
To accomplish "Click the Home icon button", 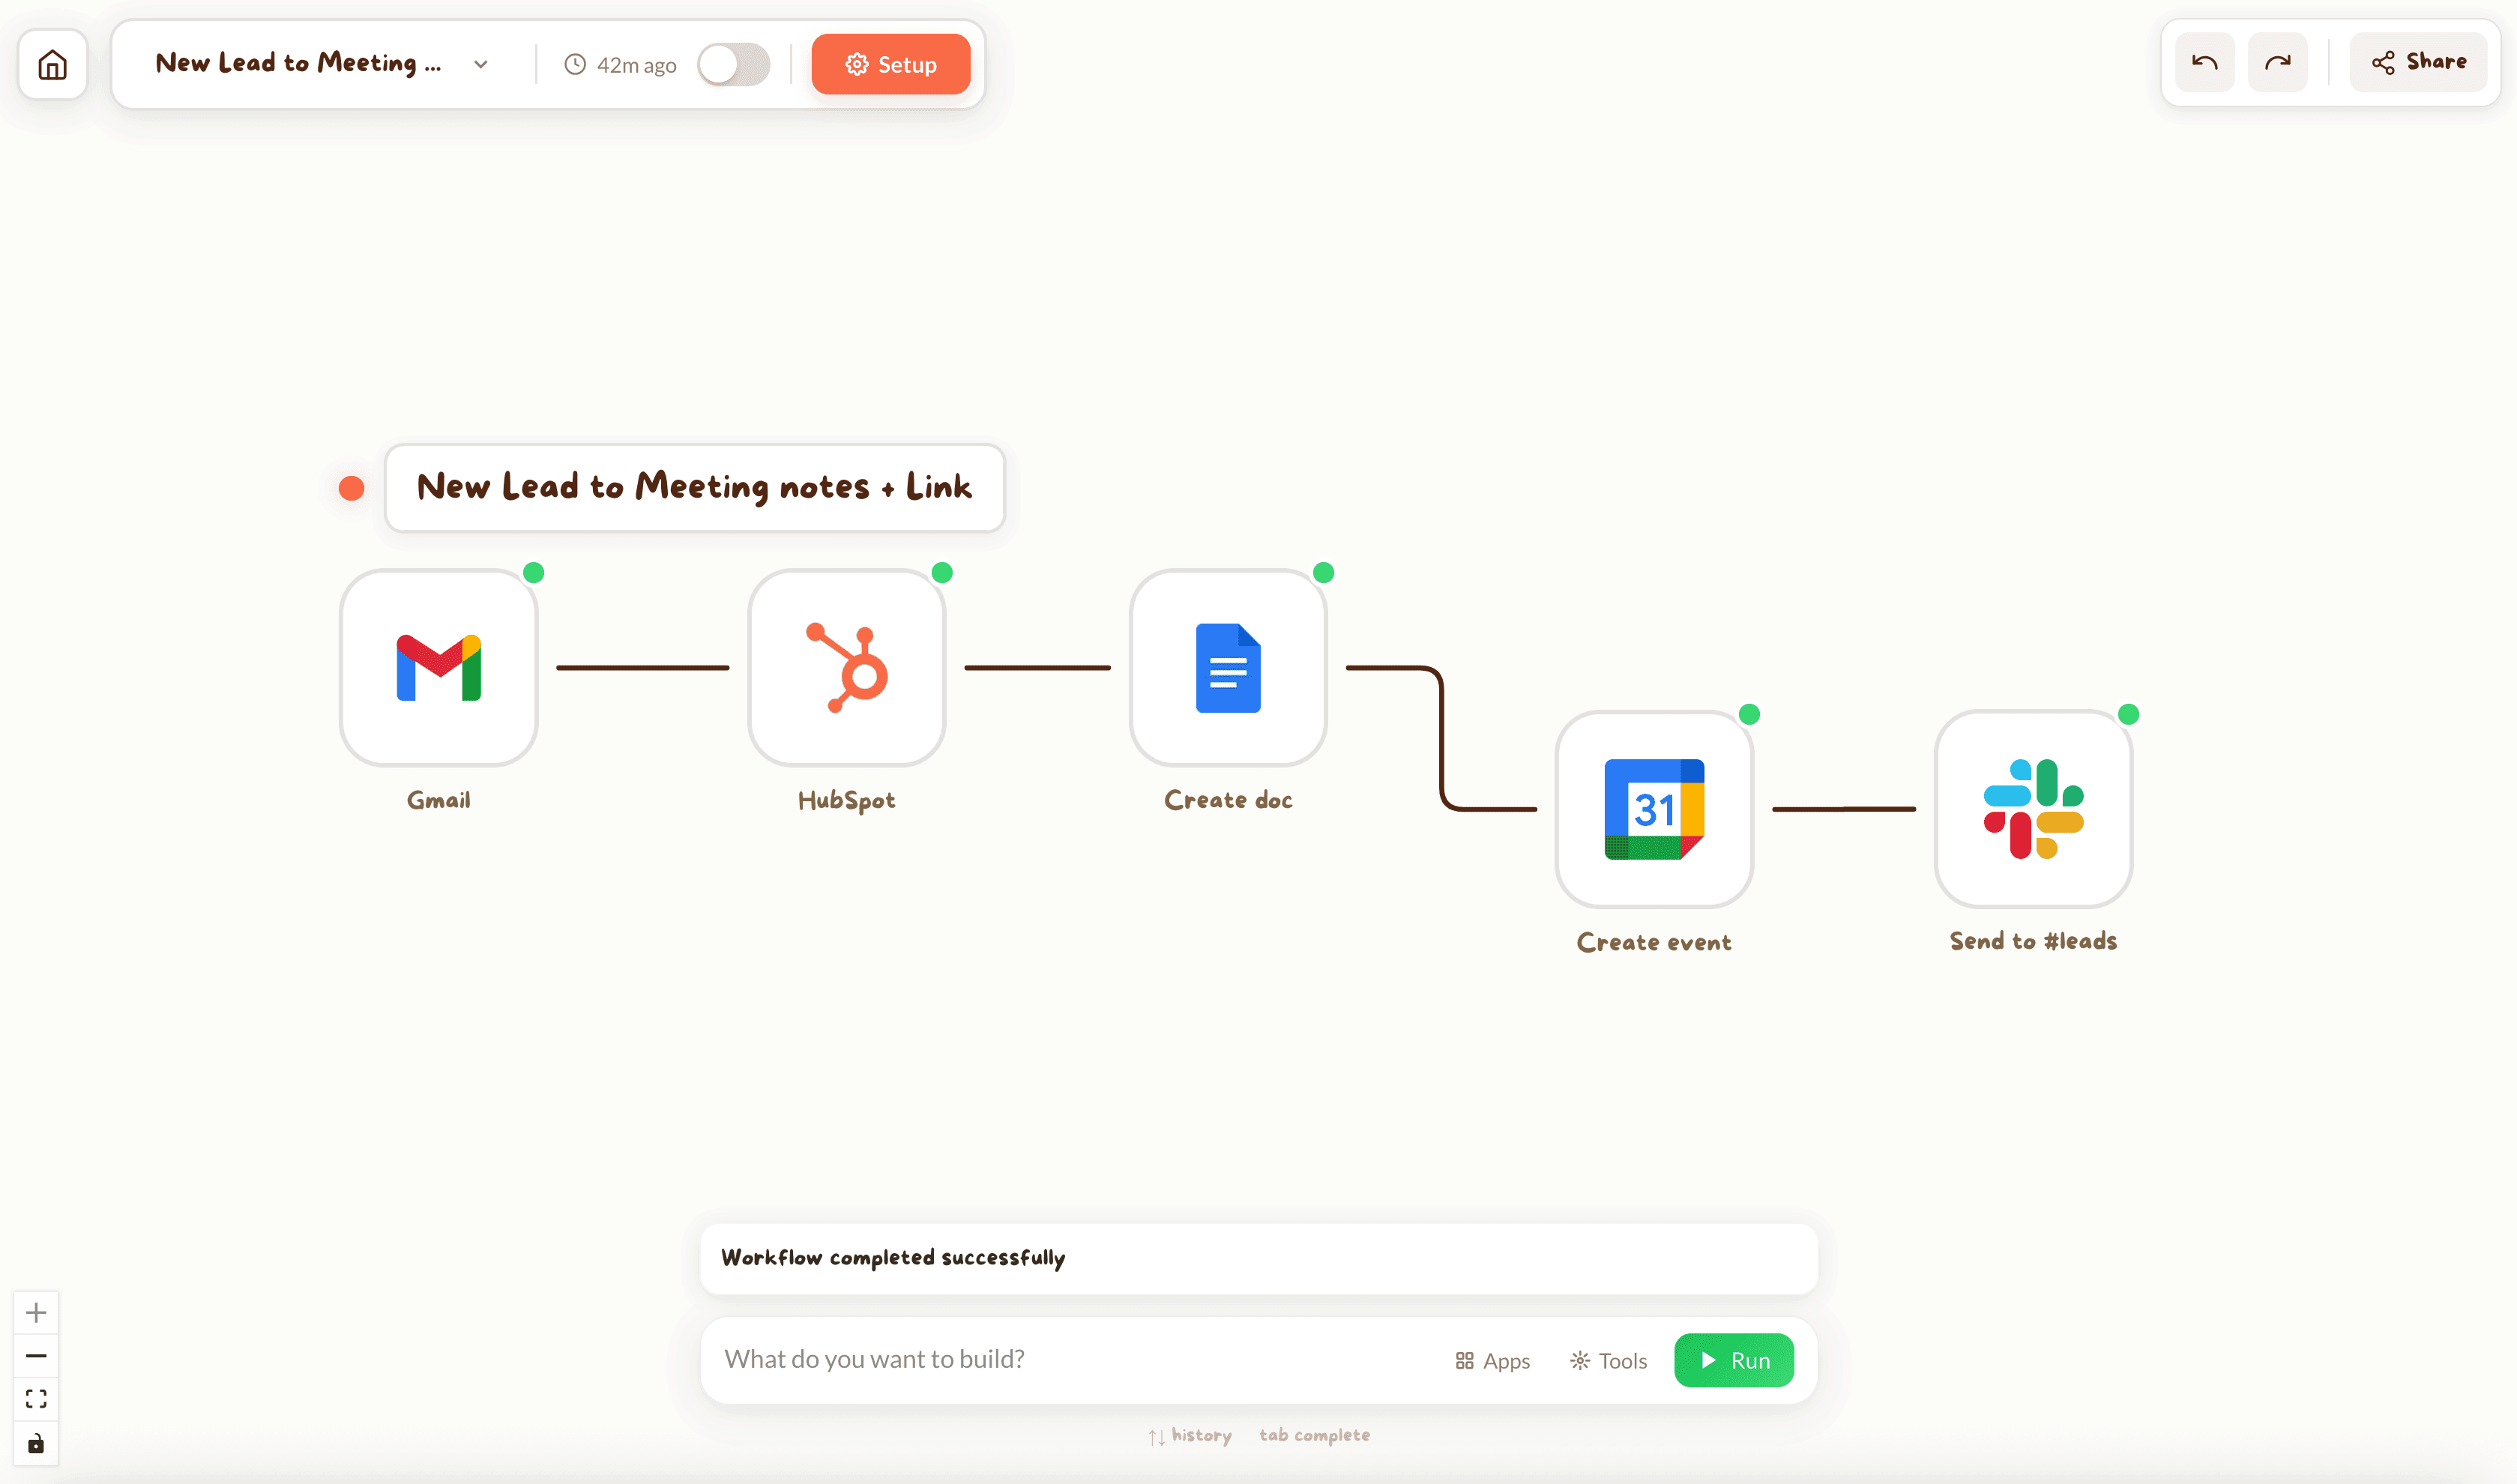I will coord(52,65).
